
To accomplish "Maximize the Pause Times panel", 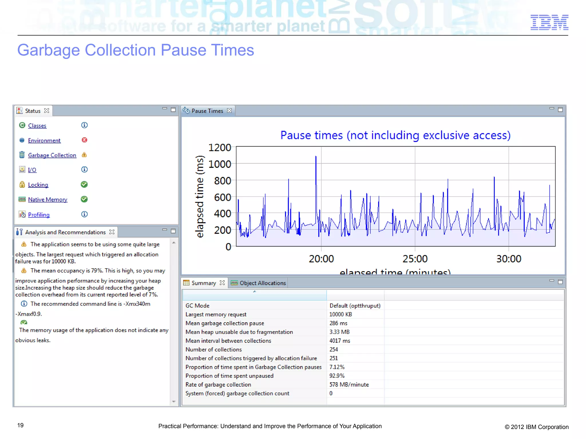I will point(560,110).
